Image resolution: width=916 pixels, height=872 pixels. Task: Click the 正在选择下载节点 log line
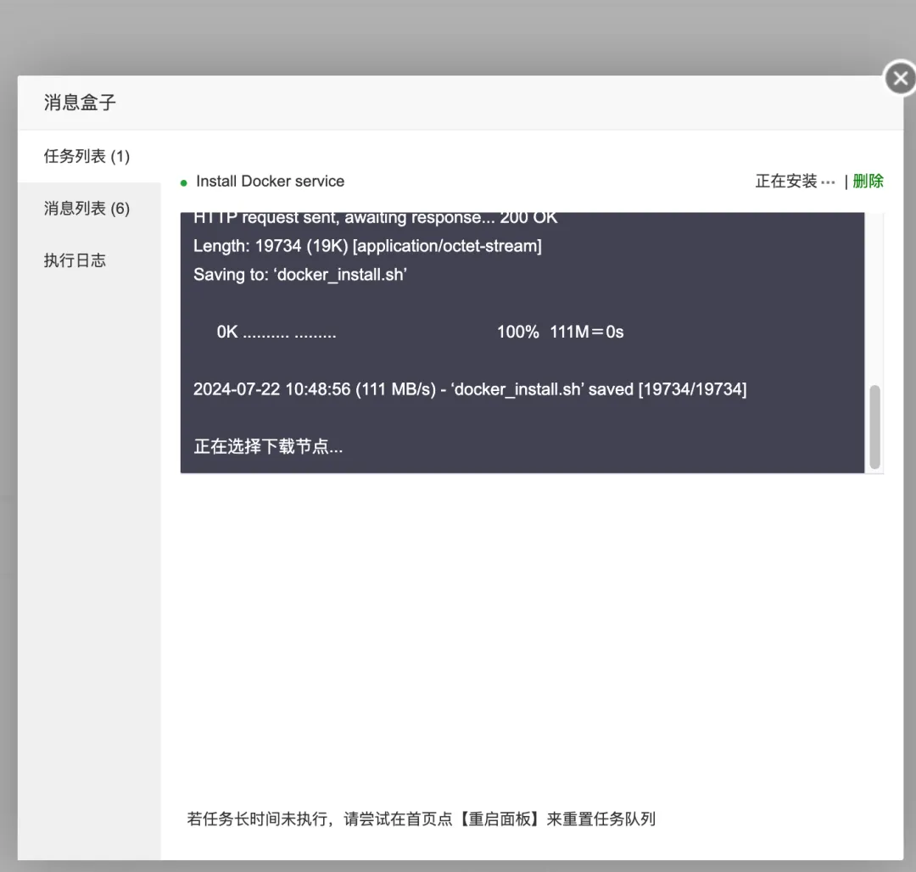coord(268,446)
